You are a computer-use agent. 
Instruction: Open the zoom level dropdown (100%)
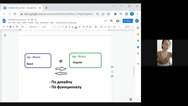click(x=23, y=27)
